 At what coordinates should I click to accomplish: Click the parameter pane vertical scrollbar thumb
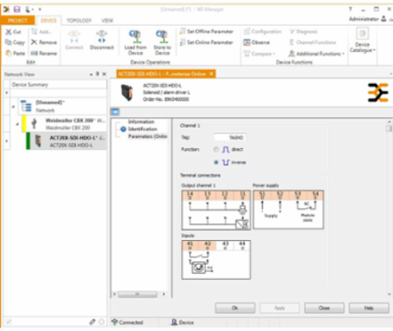[x=389, y=128]
